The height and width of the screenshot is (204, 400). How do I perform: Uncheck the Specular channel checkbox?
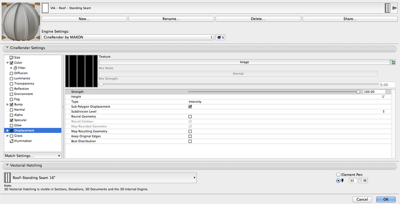(x=11, y=120)
